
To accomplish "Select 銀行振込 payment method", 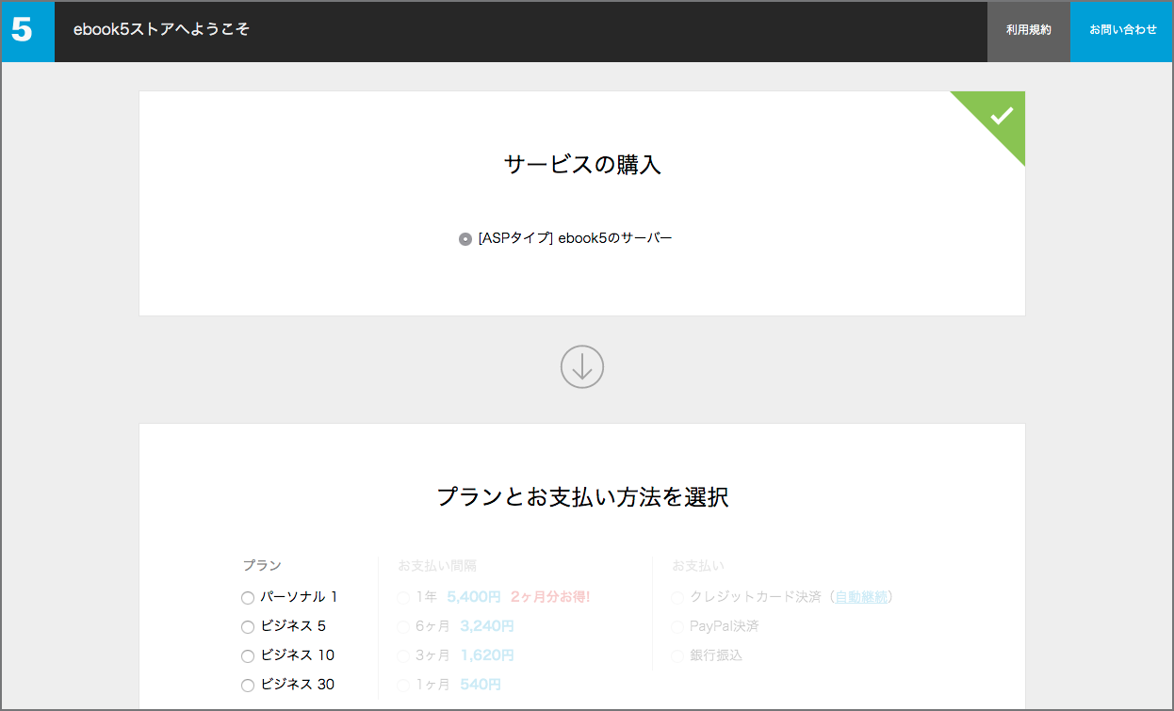I will (x=677, y=656).
